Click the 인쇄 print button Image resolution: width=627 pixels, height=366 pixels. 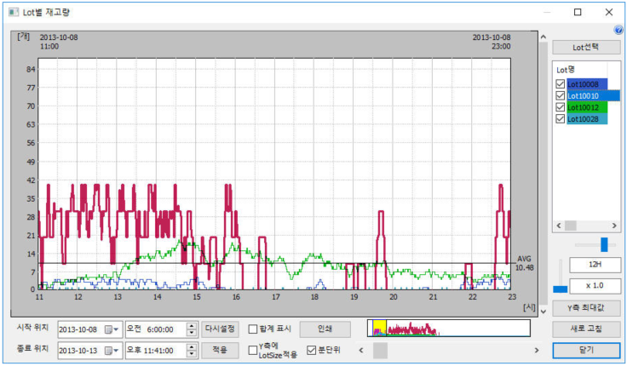pyautogui.click(x=325, y=329)
